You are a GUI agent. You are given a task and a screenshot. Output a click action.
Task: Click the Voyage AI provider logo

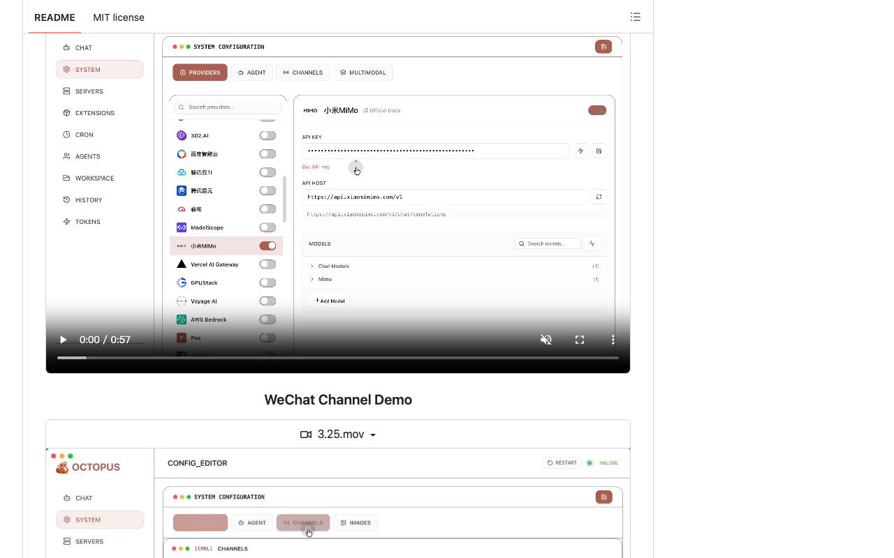click(182, 301)
